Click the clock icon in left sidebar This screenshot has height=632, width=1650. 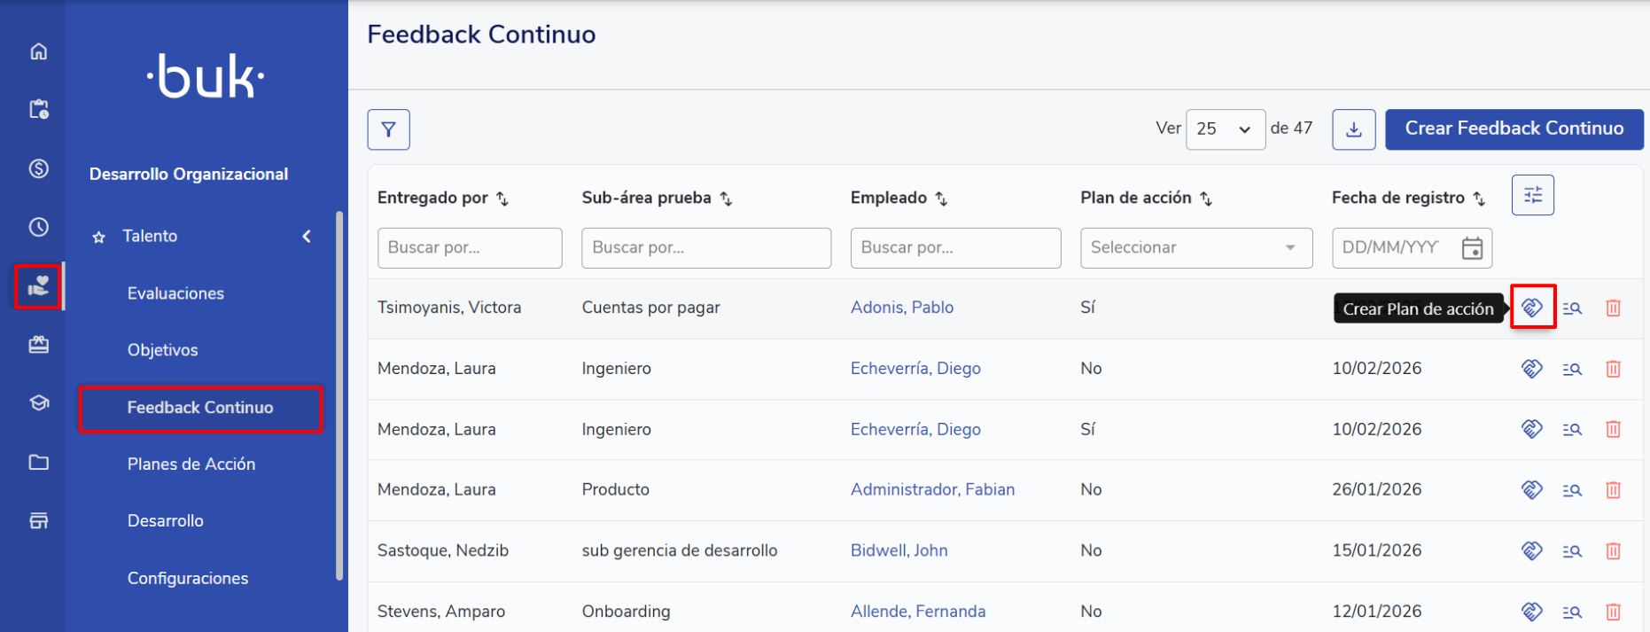tap(38, 227)
